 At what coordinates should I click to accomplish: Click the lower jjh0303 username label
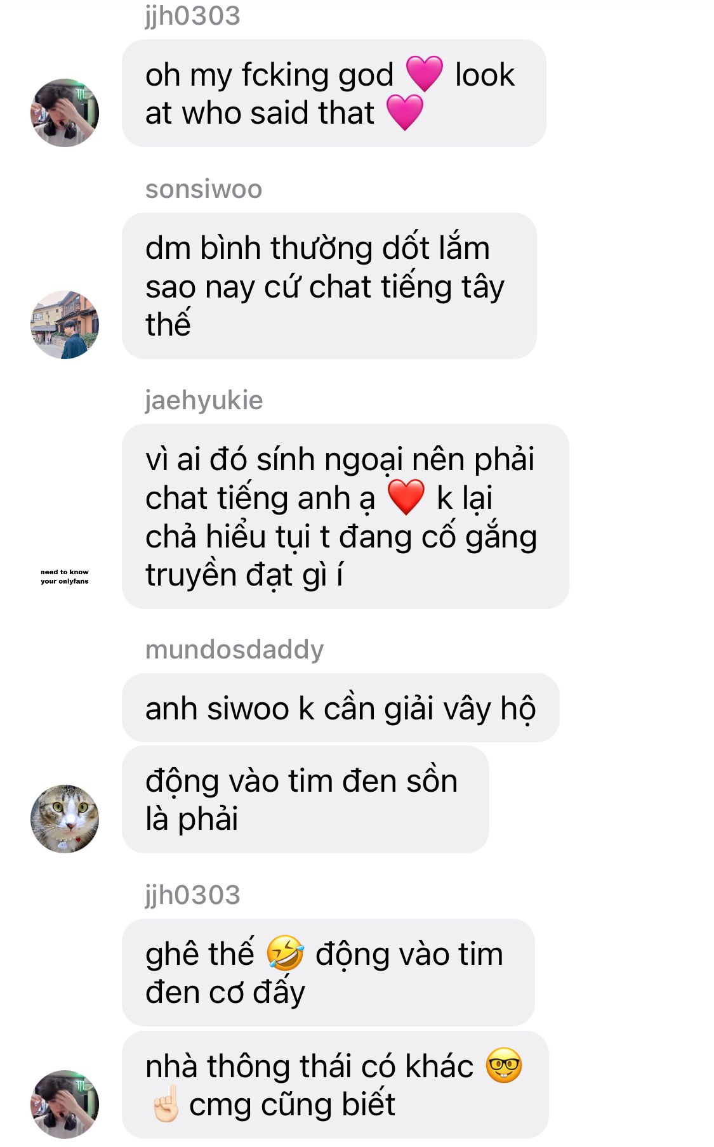[192, 895]
